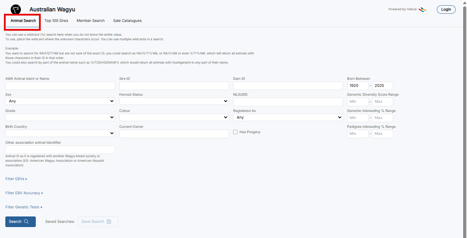Click the AWA Animal Ident or Name field
Viewport: 467px width, 238px height.
[60, 86]
